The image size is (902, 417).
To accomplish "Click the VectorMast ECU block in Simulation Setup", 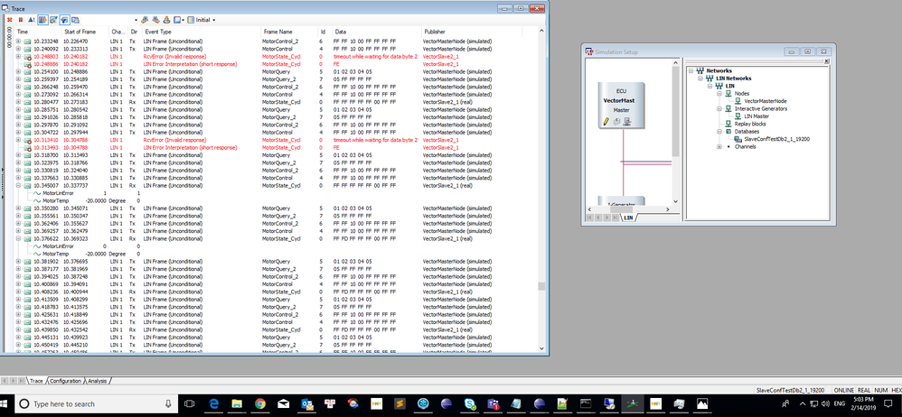I will (x=621, y=106).
